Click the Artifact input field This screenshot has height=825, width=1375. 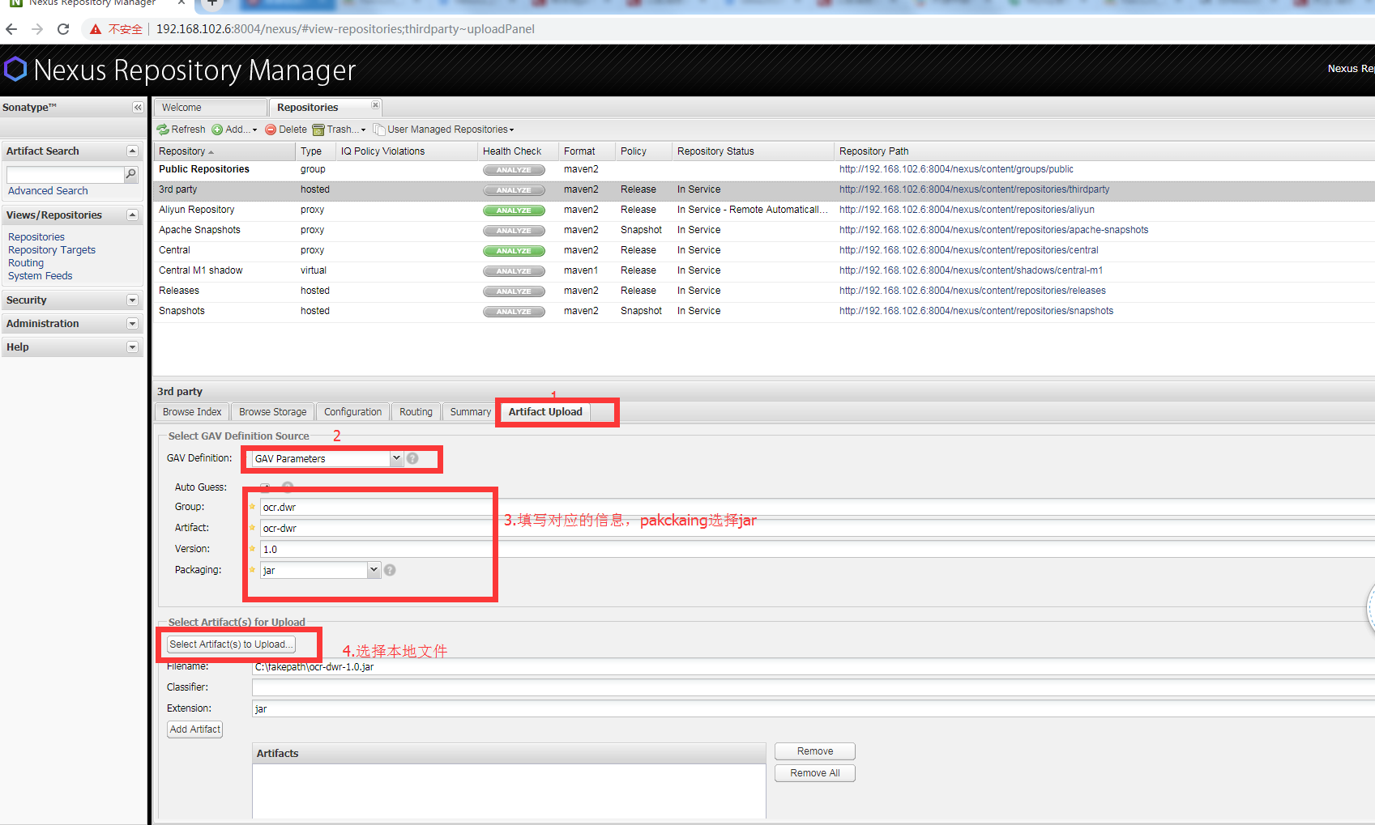click(817, 529)
